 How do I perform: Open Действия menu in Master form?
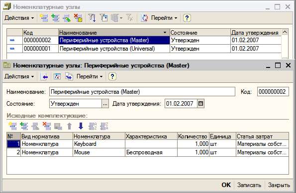pos(19,76)
